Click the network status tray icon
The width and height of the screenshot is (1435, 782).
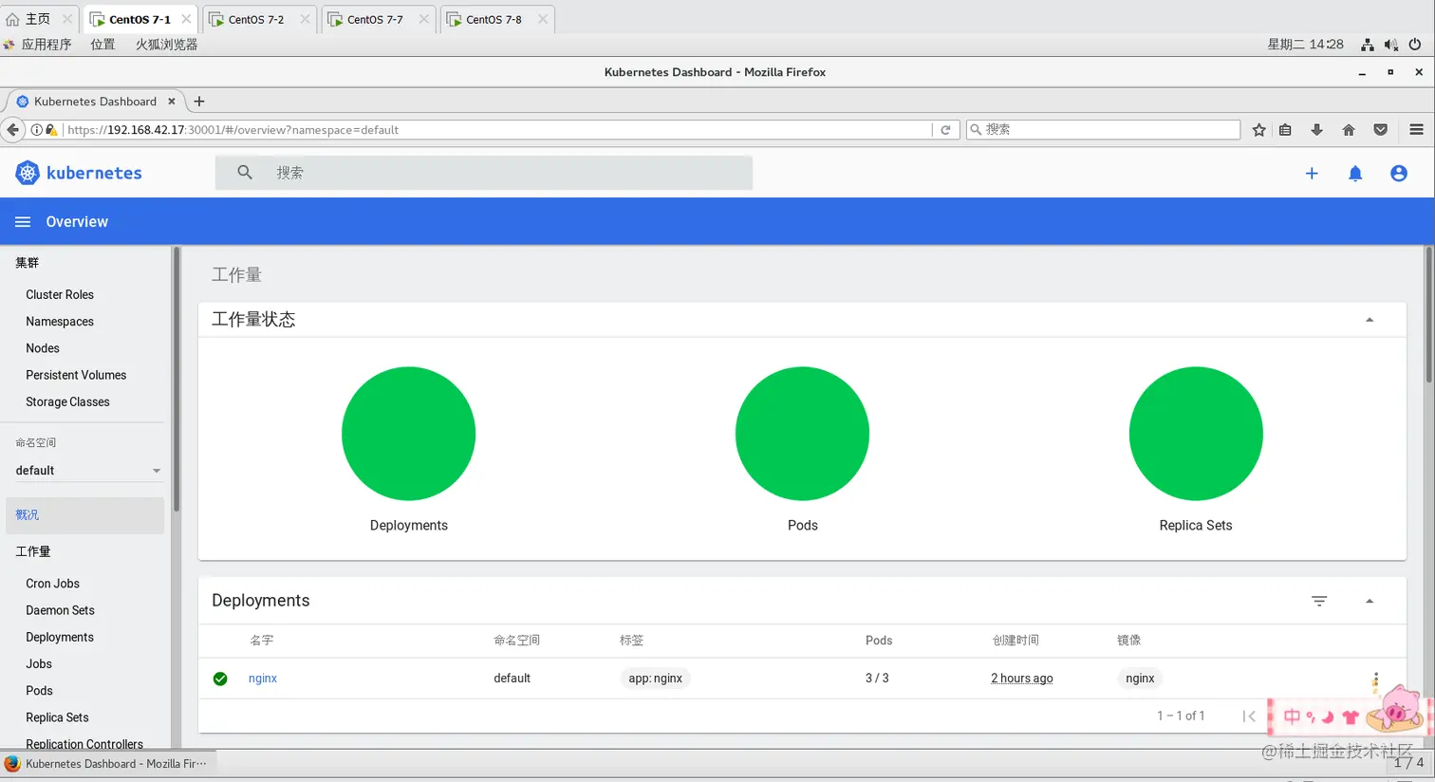(1367, 45)
